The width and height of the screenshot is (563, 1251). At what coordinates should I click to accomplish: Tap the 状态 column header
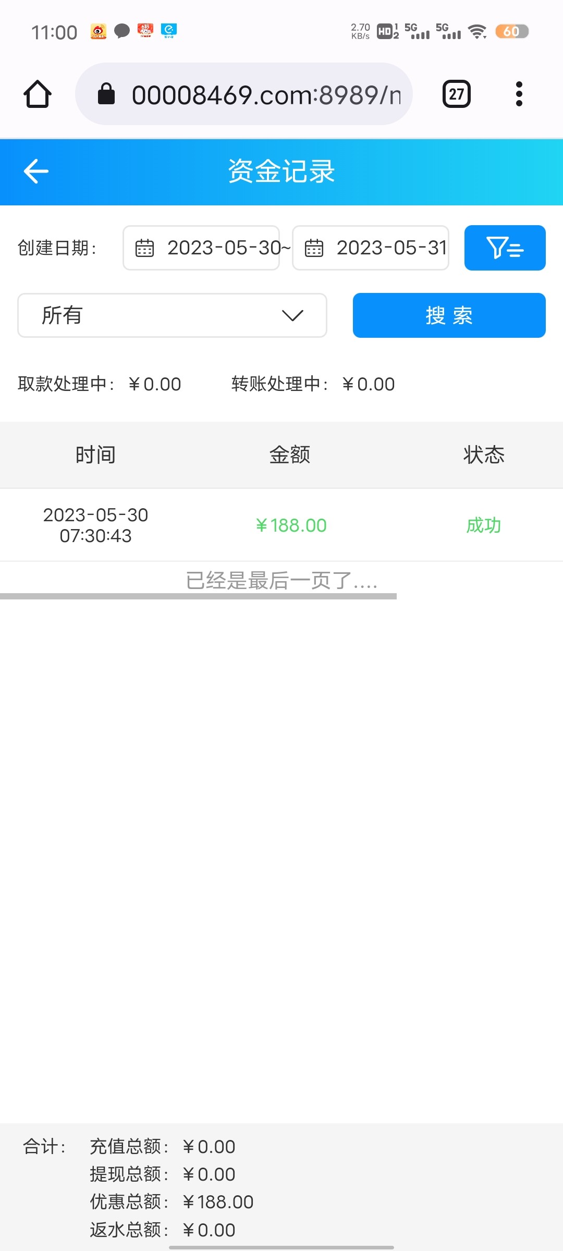pyautogui.click(x=484, y=455)
